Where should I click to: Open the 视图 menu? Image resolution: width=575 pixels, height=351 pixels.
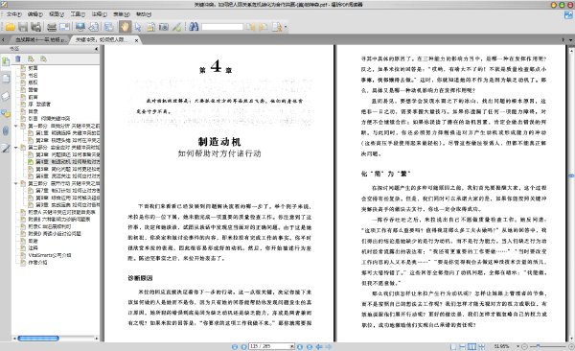tap(57, 14)
